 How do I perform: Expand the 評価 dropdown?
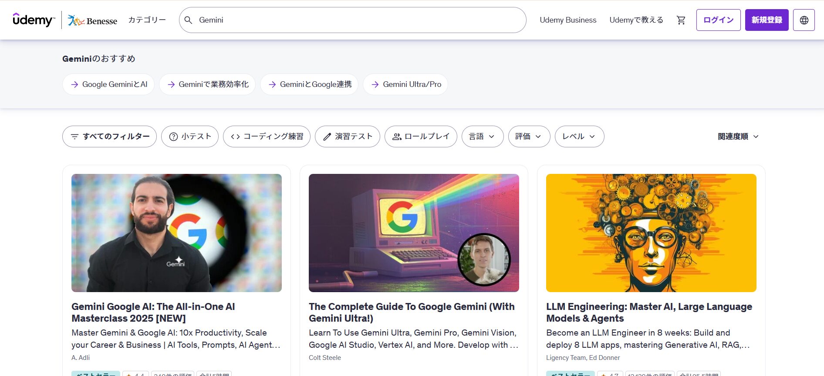pos(529,136)
